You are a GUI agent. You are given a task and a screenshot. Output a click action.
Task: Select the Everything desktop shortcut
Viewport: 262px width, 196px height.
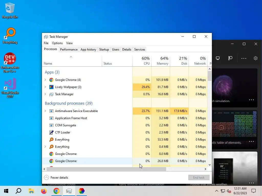pos(10,36)
